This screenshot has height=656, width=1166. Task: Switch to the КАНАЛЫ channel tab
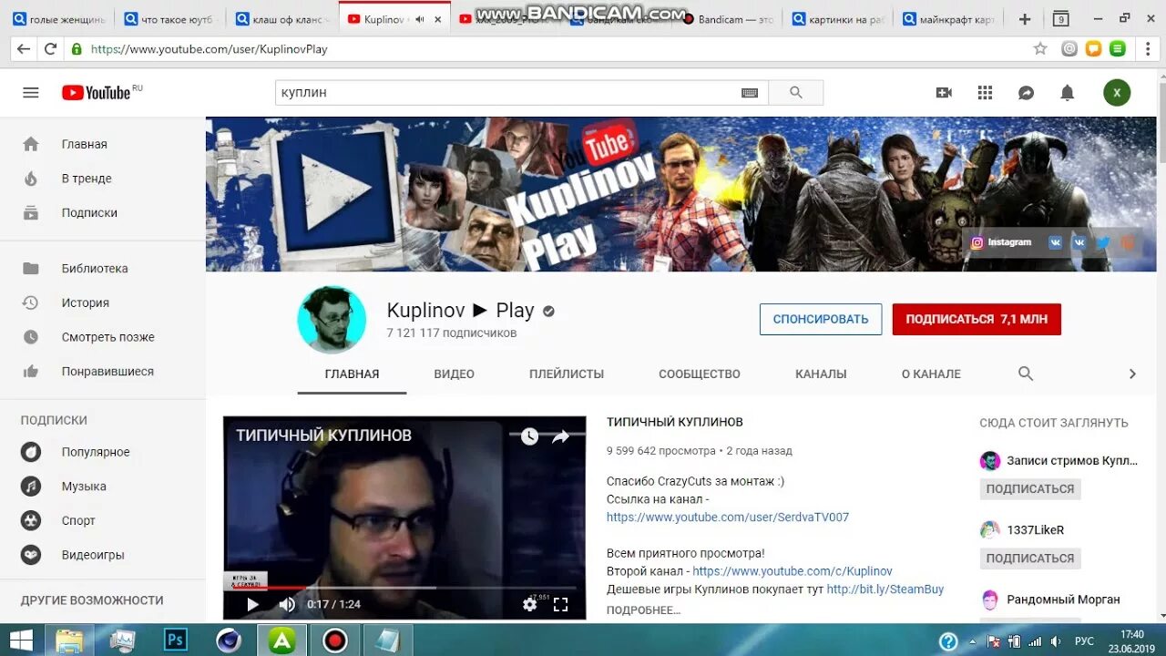(x=821, y=374)
